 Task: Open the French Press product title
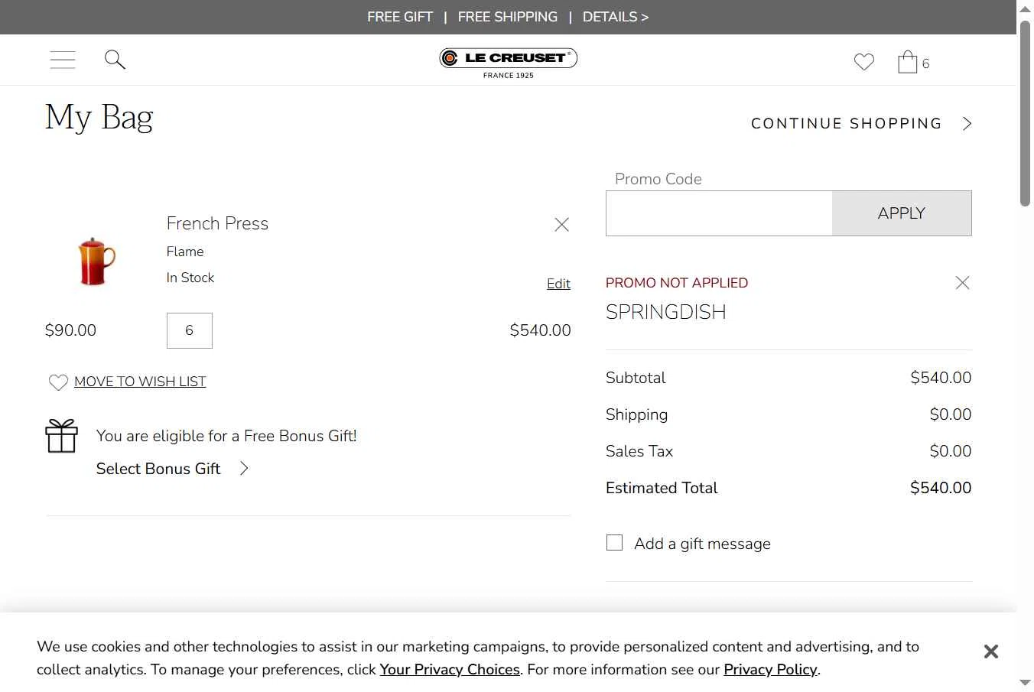pyautogui.click(x=217, y=223)
